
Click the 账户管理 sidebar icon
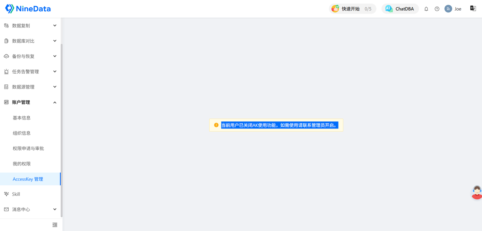(6, 102)
